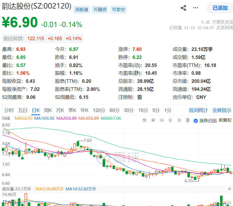
Task: Shift chart right with forward arrow
Action: pyautogui.click(x=179, y=120)
